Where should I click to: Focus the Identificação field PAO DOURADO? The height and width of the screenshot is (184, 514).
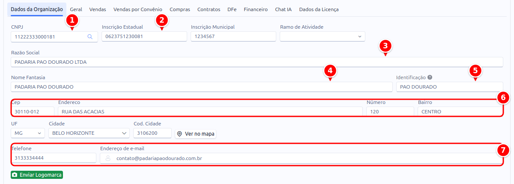pos(449,87)
